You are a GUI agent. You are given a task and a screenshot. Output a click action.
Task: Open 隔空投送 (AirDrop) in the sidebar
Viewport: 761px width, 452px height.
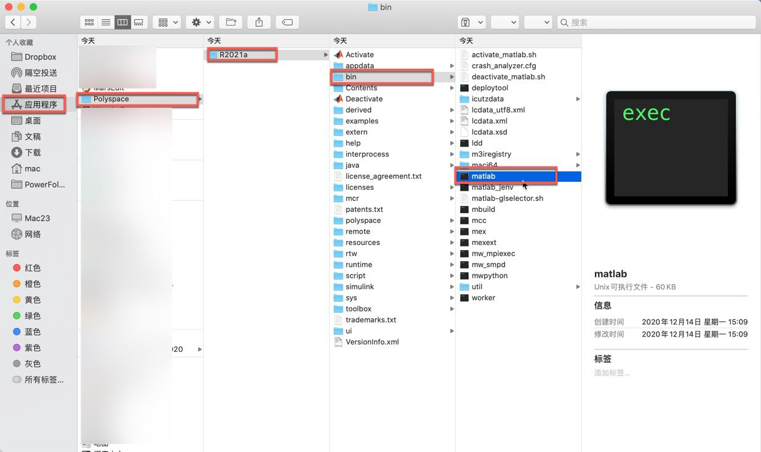click(x=39, y=72)
